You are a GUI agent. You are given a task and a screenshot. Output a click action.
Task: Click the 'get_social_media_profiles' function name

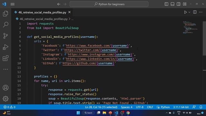56,37
